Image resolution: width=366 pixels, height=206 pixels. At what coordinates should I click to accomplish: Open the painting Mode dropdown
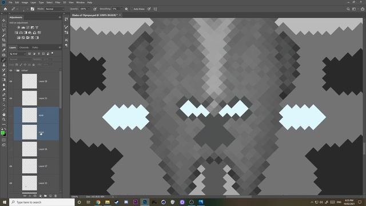55,9
